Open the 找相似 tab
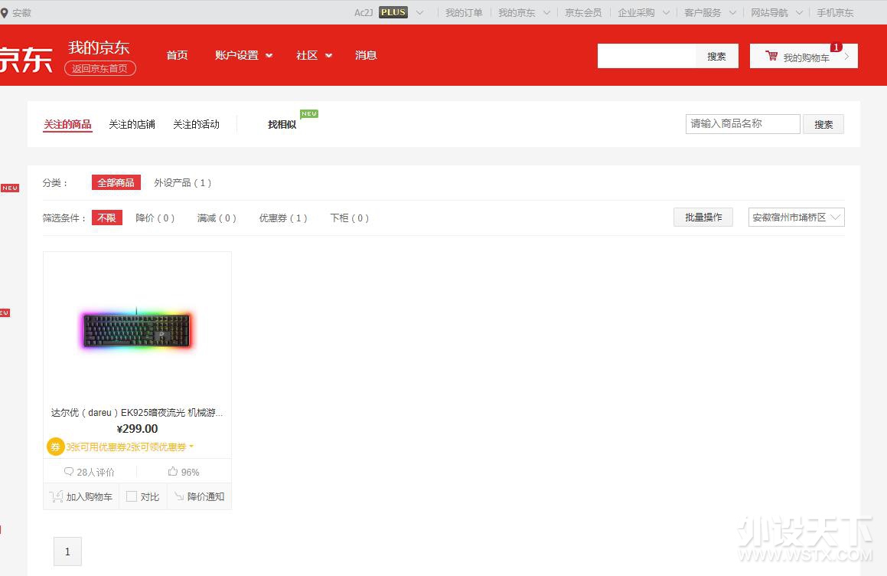This screenshot has width=887, height=576. pos(282,124)
